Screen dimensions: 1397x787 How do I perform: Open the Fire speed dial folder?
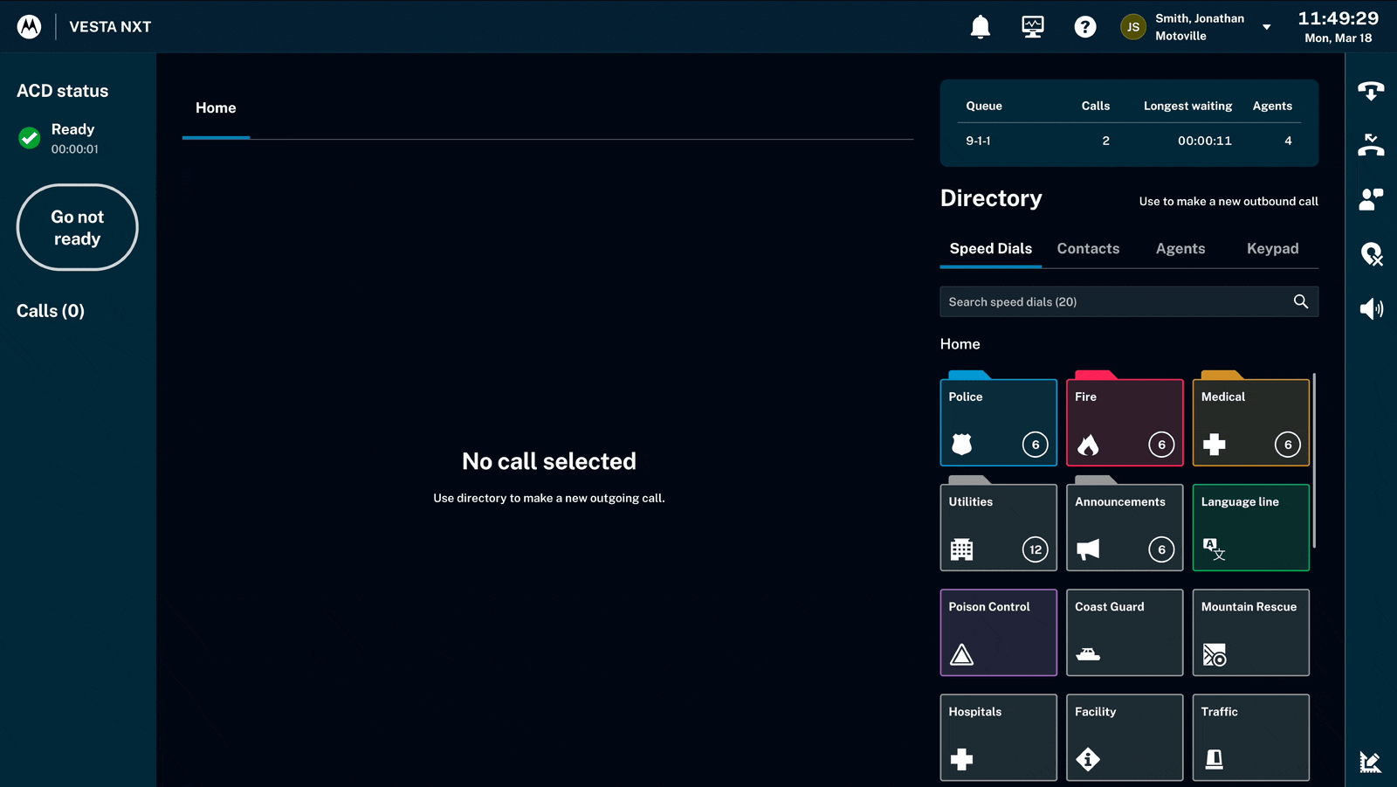tap(1125, 422)
